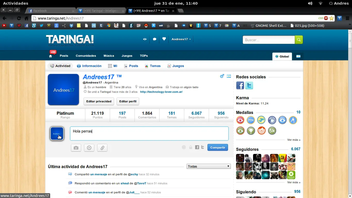Attach a link with the chain icon
Screen dimensions: 352x198
pos(102,148)
